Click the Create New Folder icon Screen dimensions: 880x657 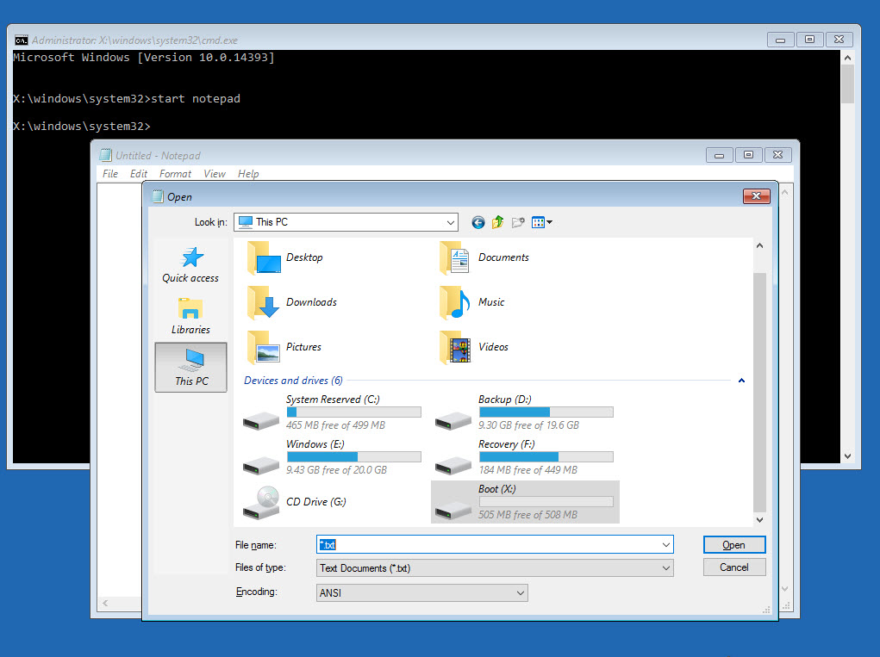click(518, 222)
